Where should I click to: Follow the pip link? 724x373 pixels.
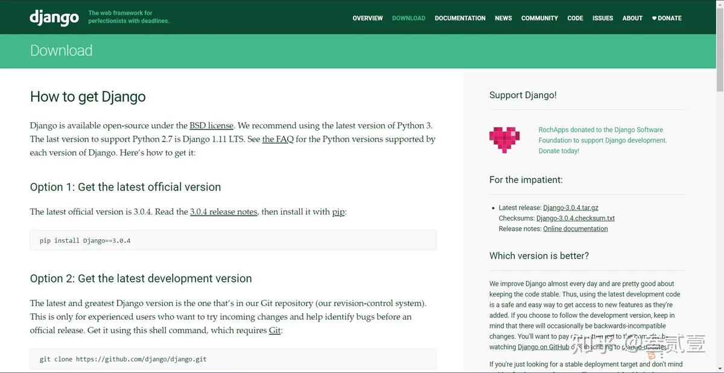pyautogui.click(x=338, y=212)
